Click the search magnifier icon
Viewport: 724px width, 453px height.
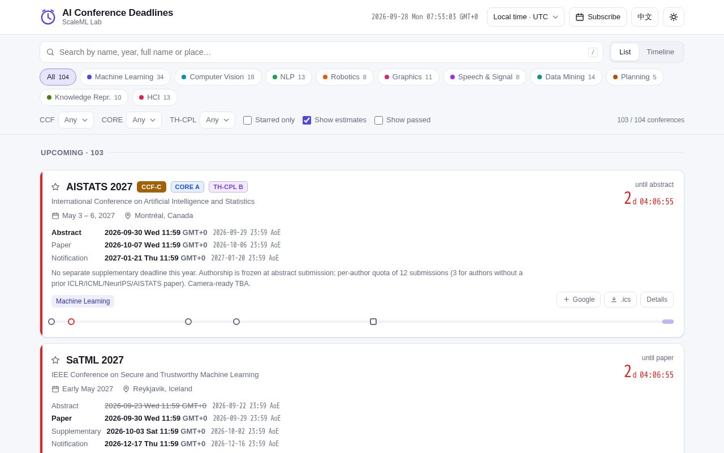(50, 52)
